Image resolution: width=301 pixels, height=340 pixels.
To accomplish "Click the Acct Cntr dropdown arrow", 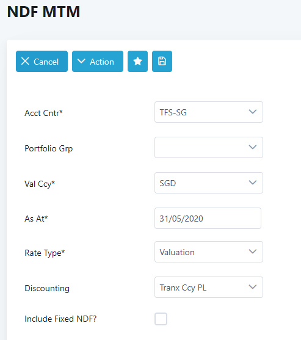I will pyautogui.click(x=253, y=112).
